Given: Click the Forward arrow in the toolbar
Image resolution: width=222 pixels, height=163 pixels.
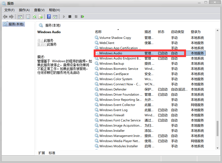Looking at the screenshot, I should 11,17.
